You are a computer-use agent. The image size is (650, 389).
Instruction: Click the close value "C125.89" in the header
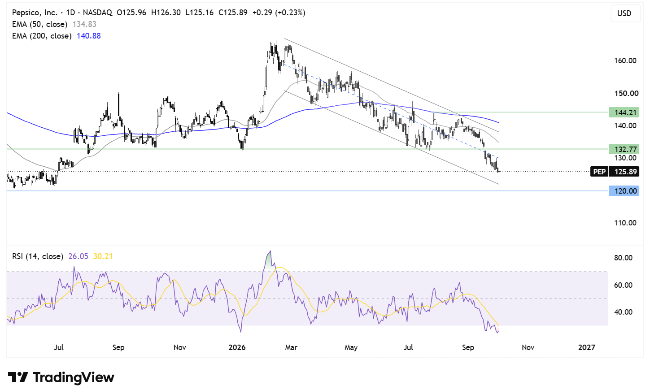tap(233, 13)
